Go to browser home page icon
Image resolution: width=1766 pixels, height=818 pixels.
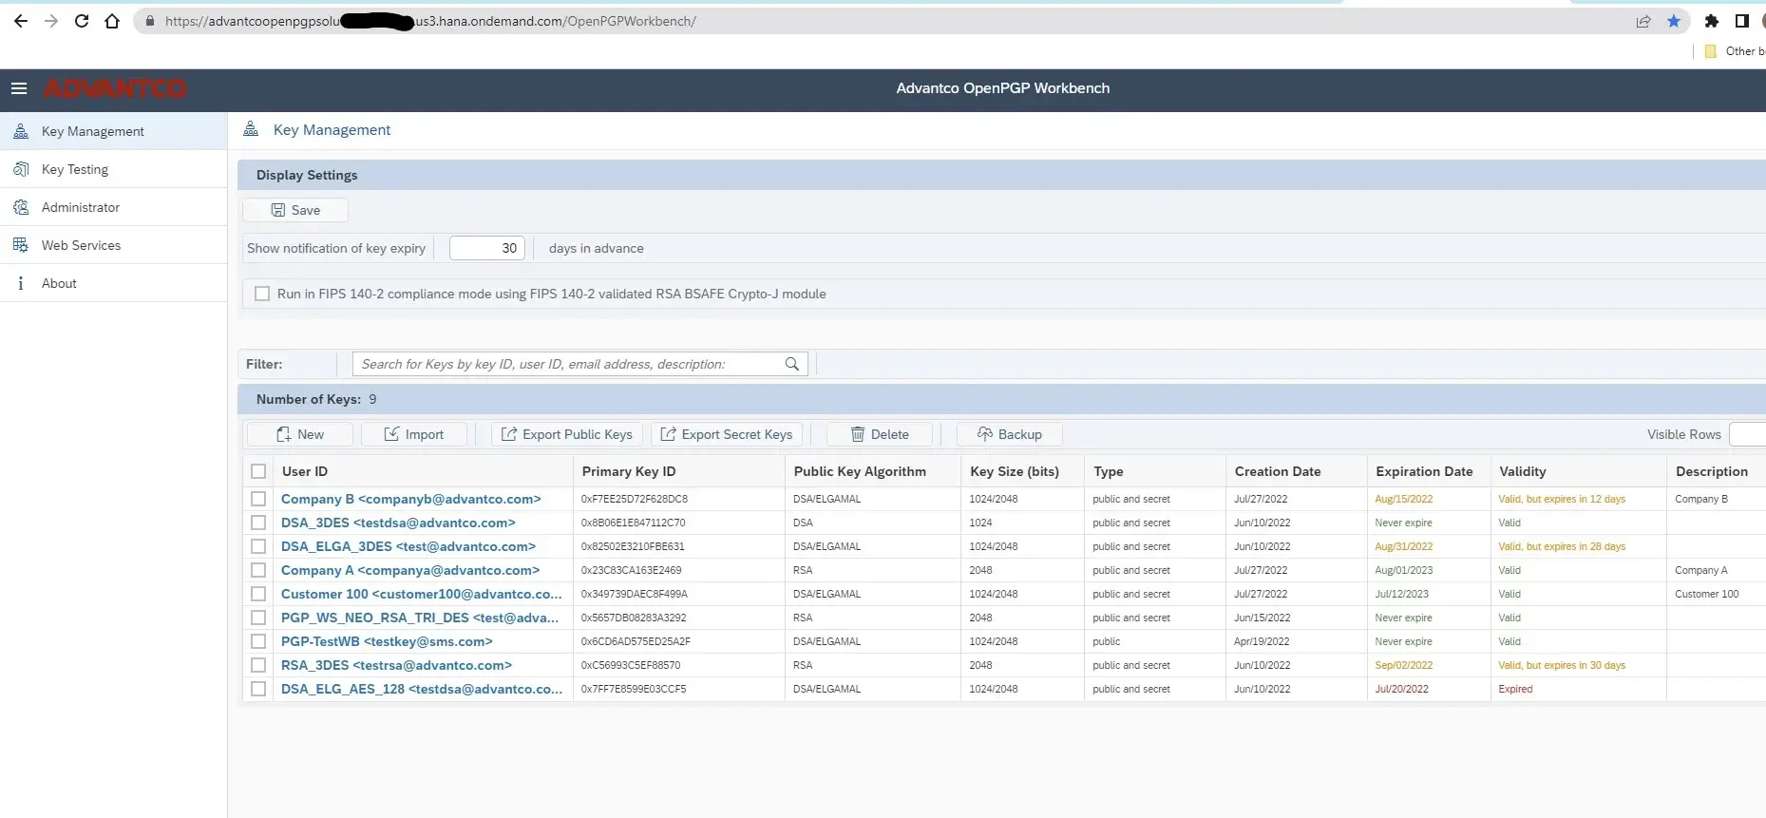(112, 21)
